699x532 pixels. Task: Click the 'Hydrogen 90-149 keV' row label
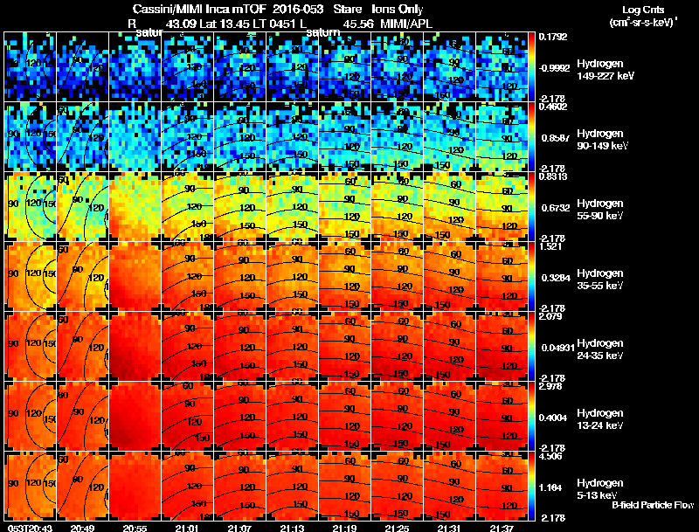[x=603, y=139]
